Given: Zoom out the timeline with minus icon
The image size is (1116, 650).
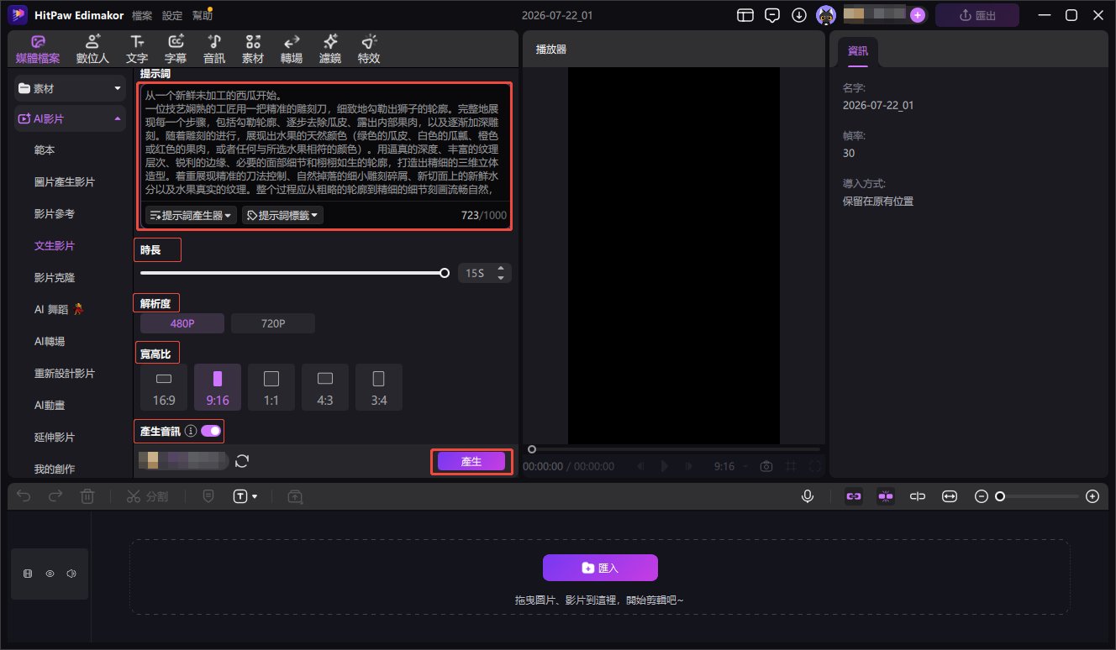Looking at the screenshot, I should pos(981,496).
